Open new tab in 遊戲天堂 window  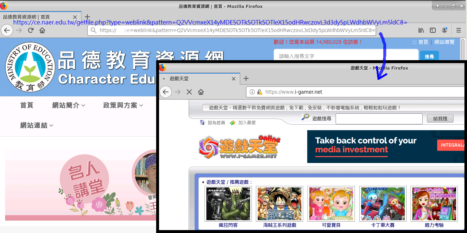click(x=246, y=78)
